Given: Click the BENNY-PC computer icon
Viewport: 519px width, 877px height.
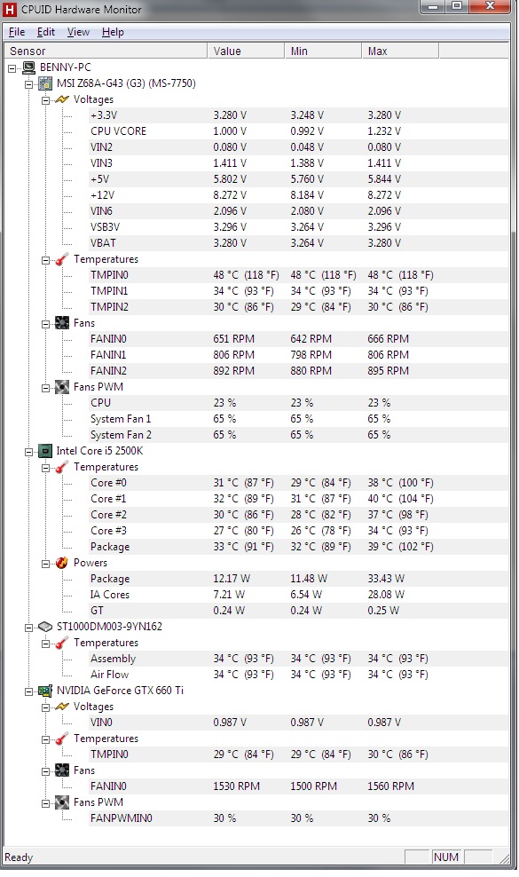Looking at the screenshot, I should point(28,67).
